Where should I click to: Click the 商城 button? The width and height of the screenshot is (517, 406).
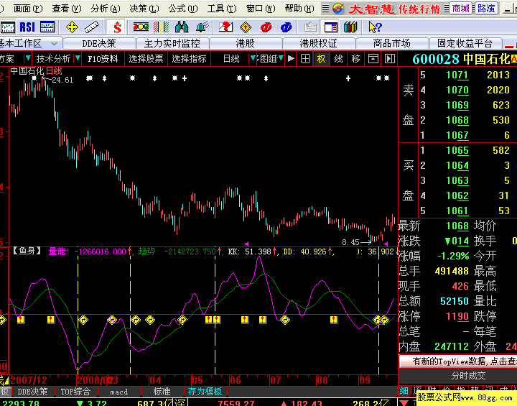[x=460, y=8]
